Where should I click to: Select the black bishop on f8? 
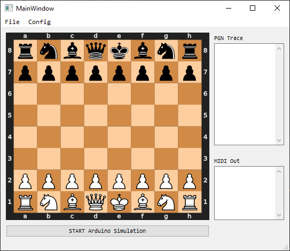pos(143,51)
